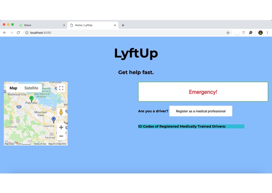Open the user profile avatar
This screenshot has height=193, width=272.
[x=260, y=33]
